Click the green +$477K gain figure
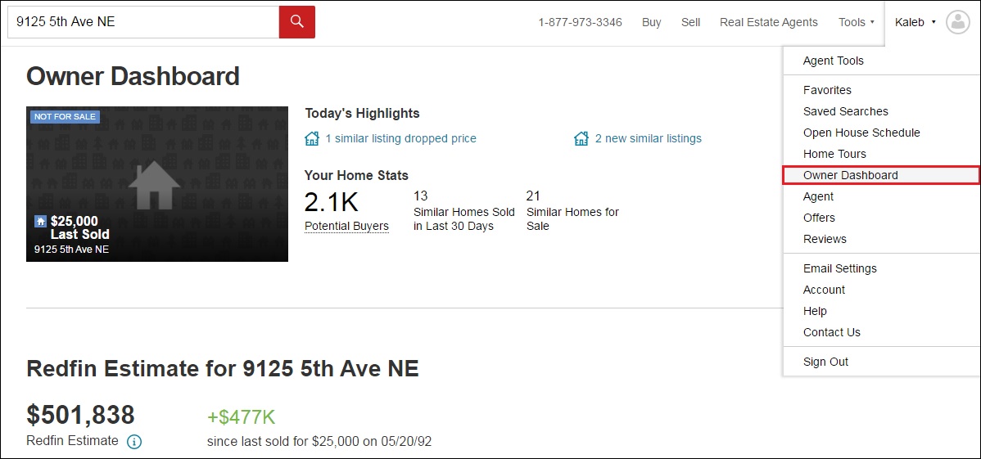Viewport: 981px width, 459px height. click(242, 417)
